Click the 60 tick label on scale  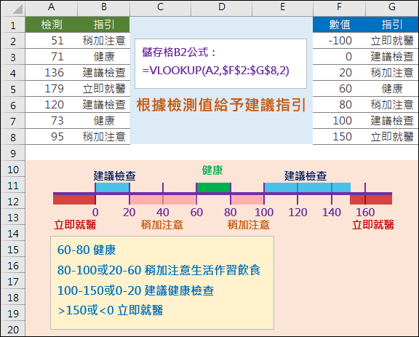(x=196, y=213)
